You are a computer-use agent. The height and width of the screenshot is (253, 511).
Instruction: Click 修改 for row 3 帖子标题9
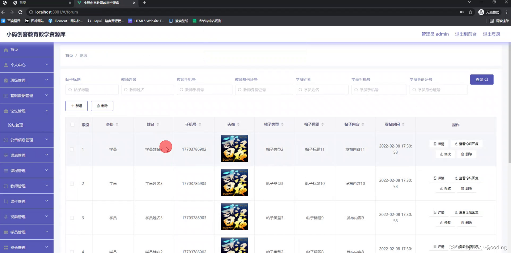[x=445, y=223]
